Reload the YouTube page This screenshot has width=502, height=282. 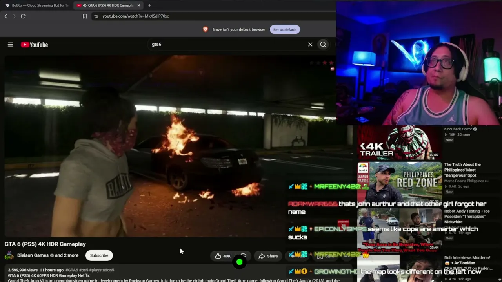[x=23, y=16]
